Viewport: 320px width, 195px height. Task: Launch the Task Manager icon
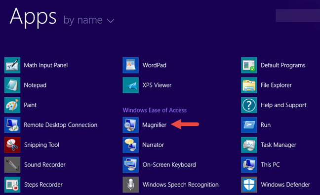click(x=249, y=145)
